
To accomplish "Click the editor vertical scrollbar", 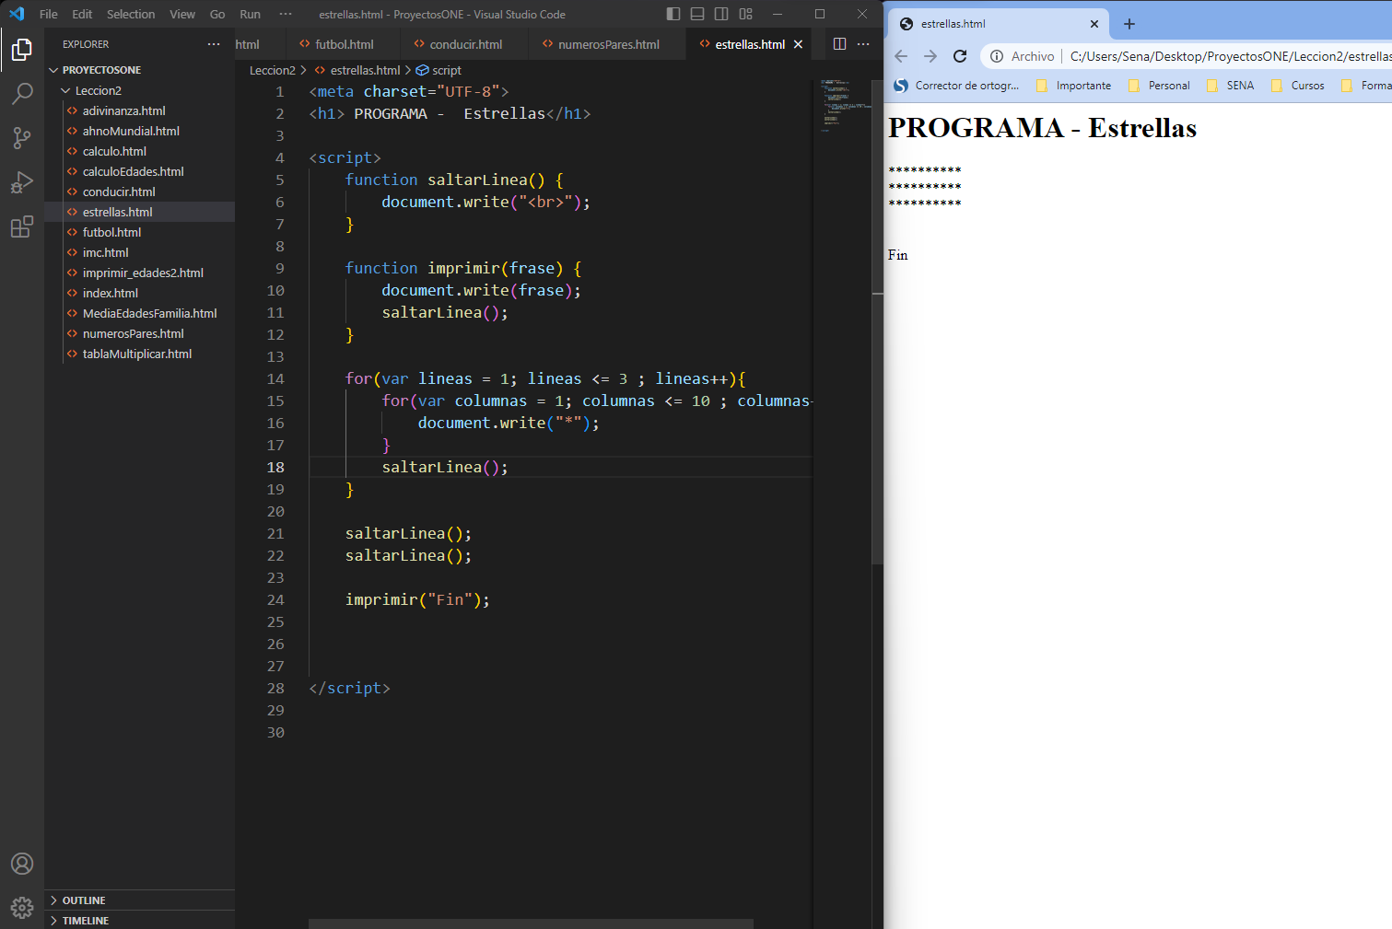I will pyautogui.click(x=878, y=322).
